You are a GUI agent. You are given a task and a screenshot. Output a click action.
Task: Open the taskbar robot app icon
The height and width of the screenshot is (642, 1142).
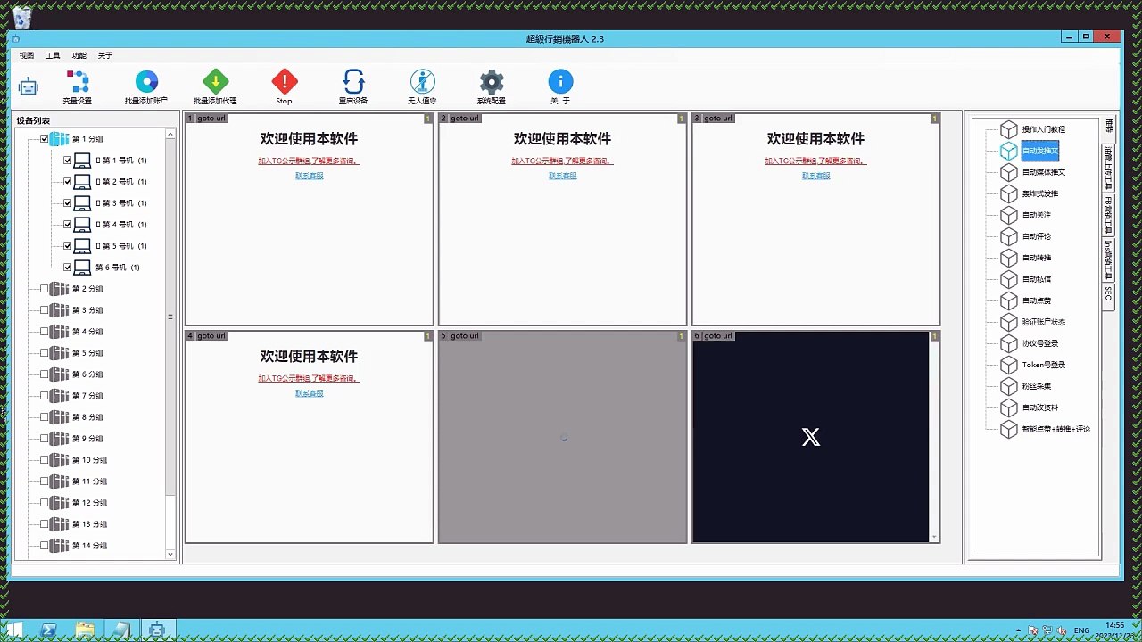click(x=158, y=630)
